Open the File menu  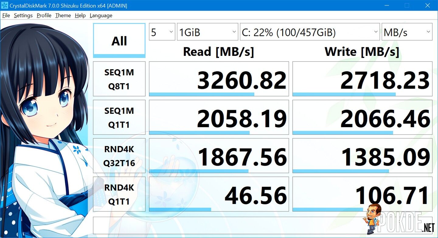[x=6, y=15]
